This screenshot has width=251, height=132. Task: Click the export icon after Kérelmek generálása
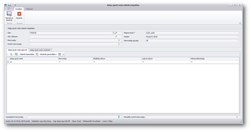[60, 54]
